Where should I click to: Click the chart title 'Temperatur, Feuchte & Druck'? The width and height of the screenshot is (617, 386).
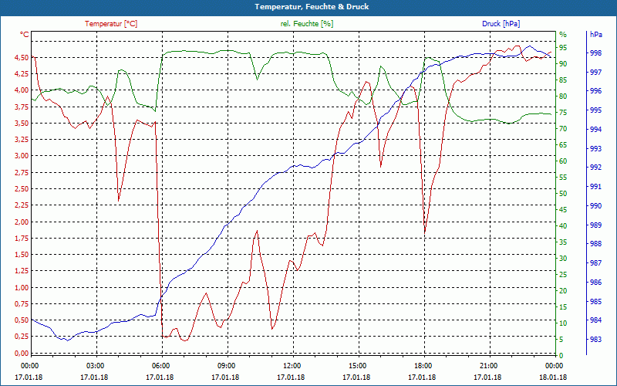pos(312,7)
